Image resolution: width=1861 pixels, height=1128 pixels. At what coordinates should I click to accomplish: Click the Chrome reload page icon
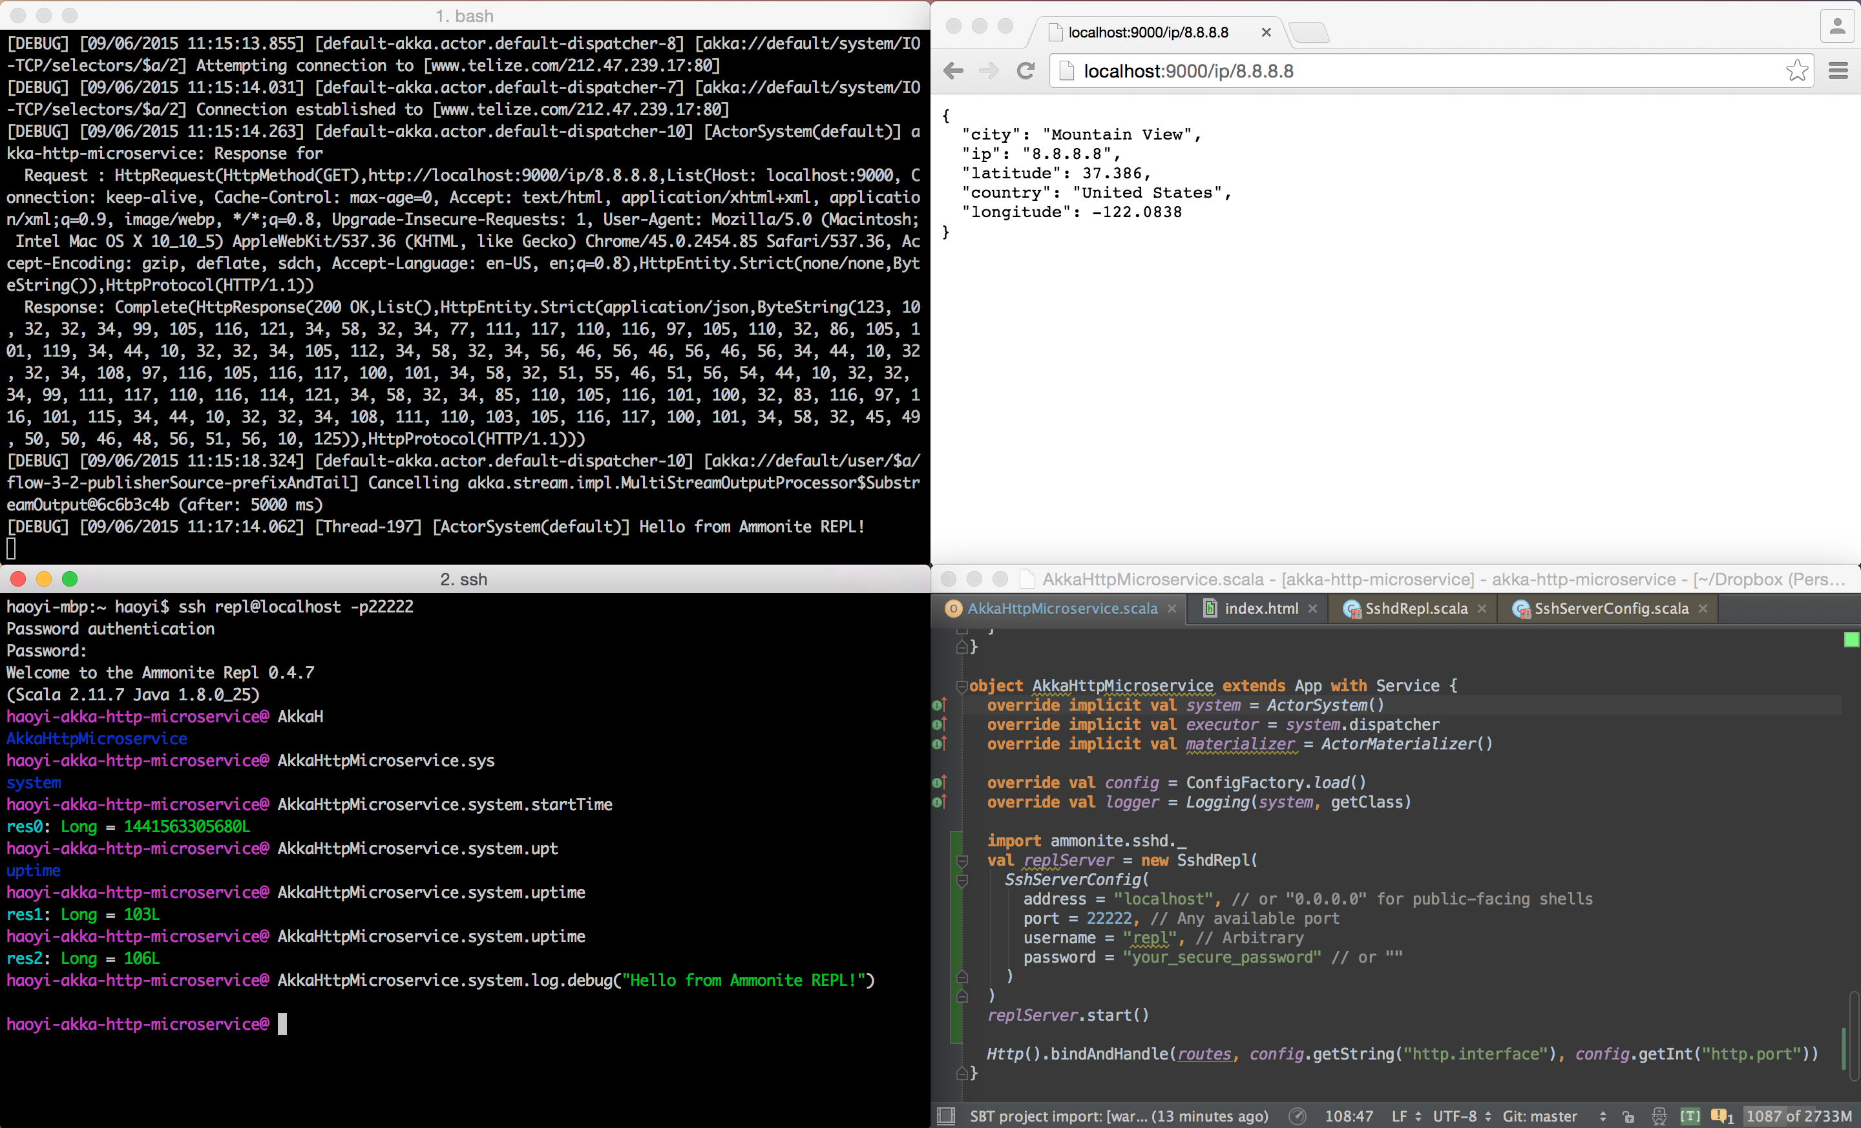(1025, 71)
